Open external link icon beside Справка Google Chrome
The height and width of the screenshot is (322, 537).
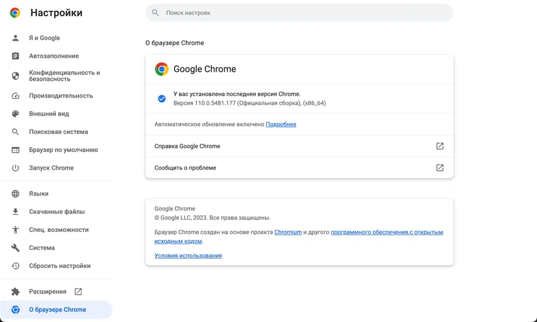click(x=440, y=146)
